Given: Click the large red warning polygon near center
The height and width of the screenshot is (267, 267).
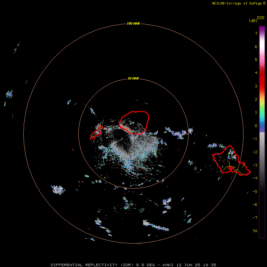Looking at the screenshot, I should pyautogui.click(x=134, y=123).
